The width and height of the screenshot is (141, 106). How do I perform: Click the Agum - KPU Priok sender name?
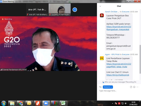tap(112, 55)
